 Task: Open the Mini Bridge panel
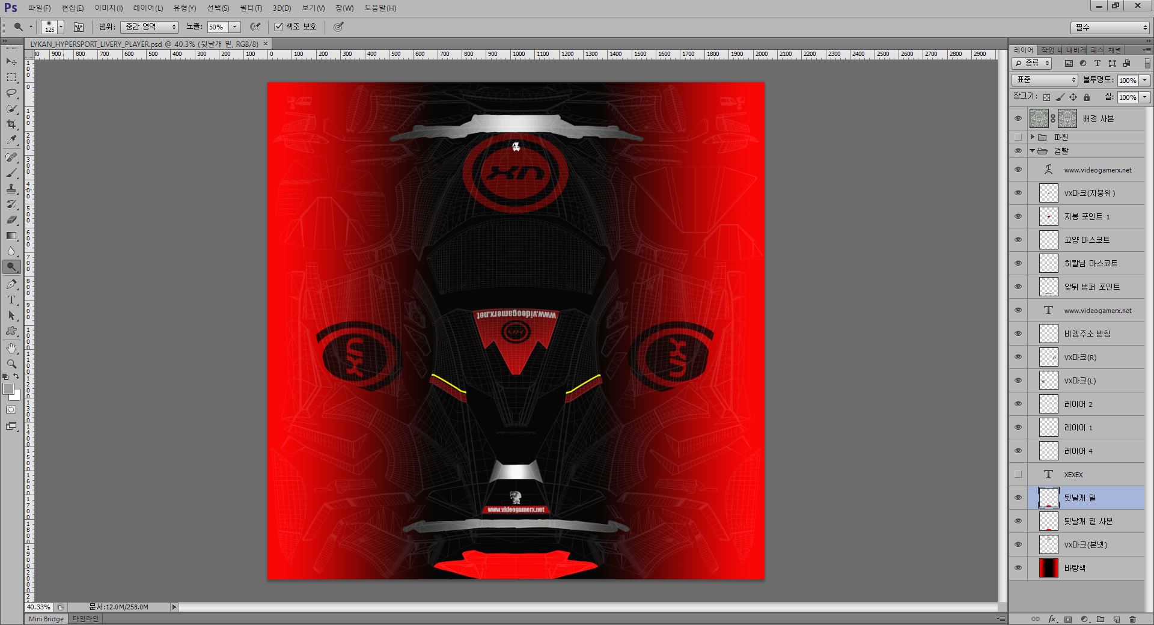[46, 619]
